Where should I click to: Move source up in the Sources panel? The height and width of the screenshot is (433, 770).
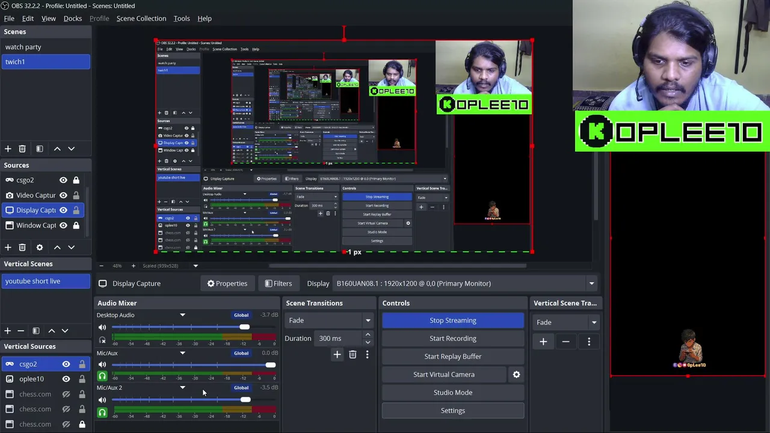57,247
